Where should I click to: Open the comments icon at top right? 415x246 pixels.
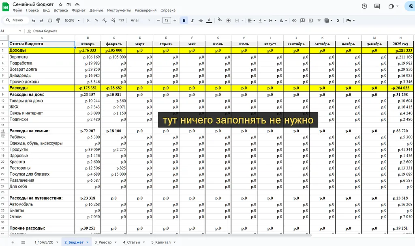pos(377,6)
